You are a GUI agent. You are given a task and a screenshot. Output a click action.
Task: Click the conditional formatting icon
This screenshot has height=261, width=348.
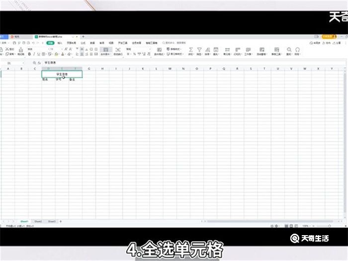point(159,50)
